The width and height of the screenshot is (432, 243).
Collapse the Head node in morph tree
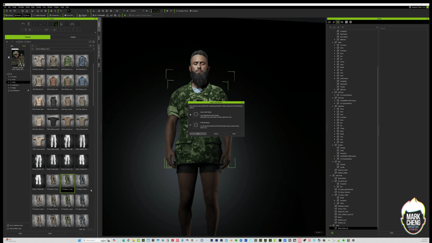pyautogui.click(x=332, y=43)
